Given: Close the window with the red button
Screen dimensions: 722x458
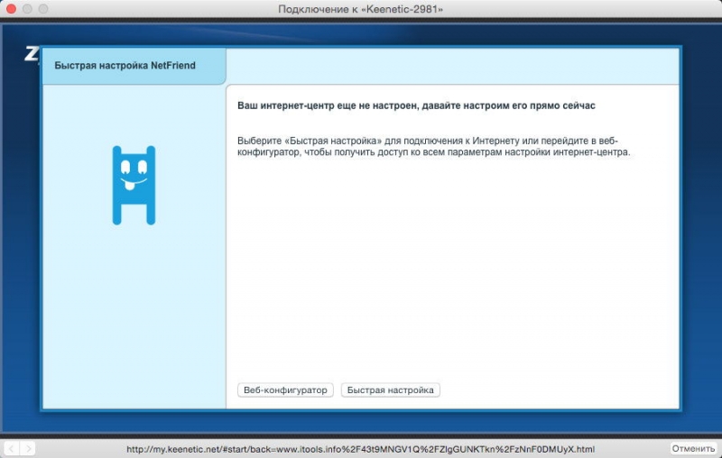Looking at the screenshot, I should point(11,9).
